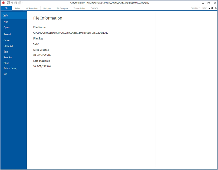
Task: Switch to the Editor tab
Action: pos(18,8)
